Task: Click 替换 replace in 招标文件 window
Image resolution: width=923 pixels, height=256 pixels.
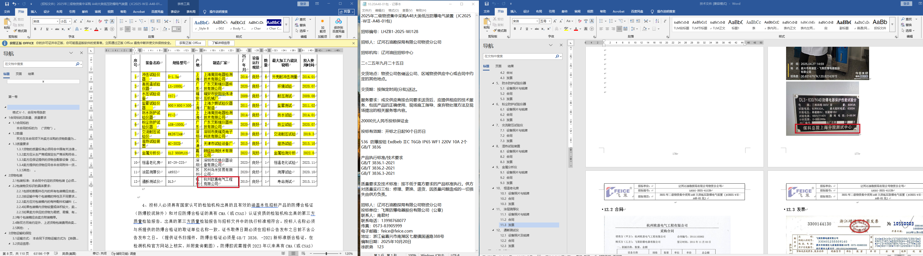Action: 301,25
